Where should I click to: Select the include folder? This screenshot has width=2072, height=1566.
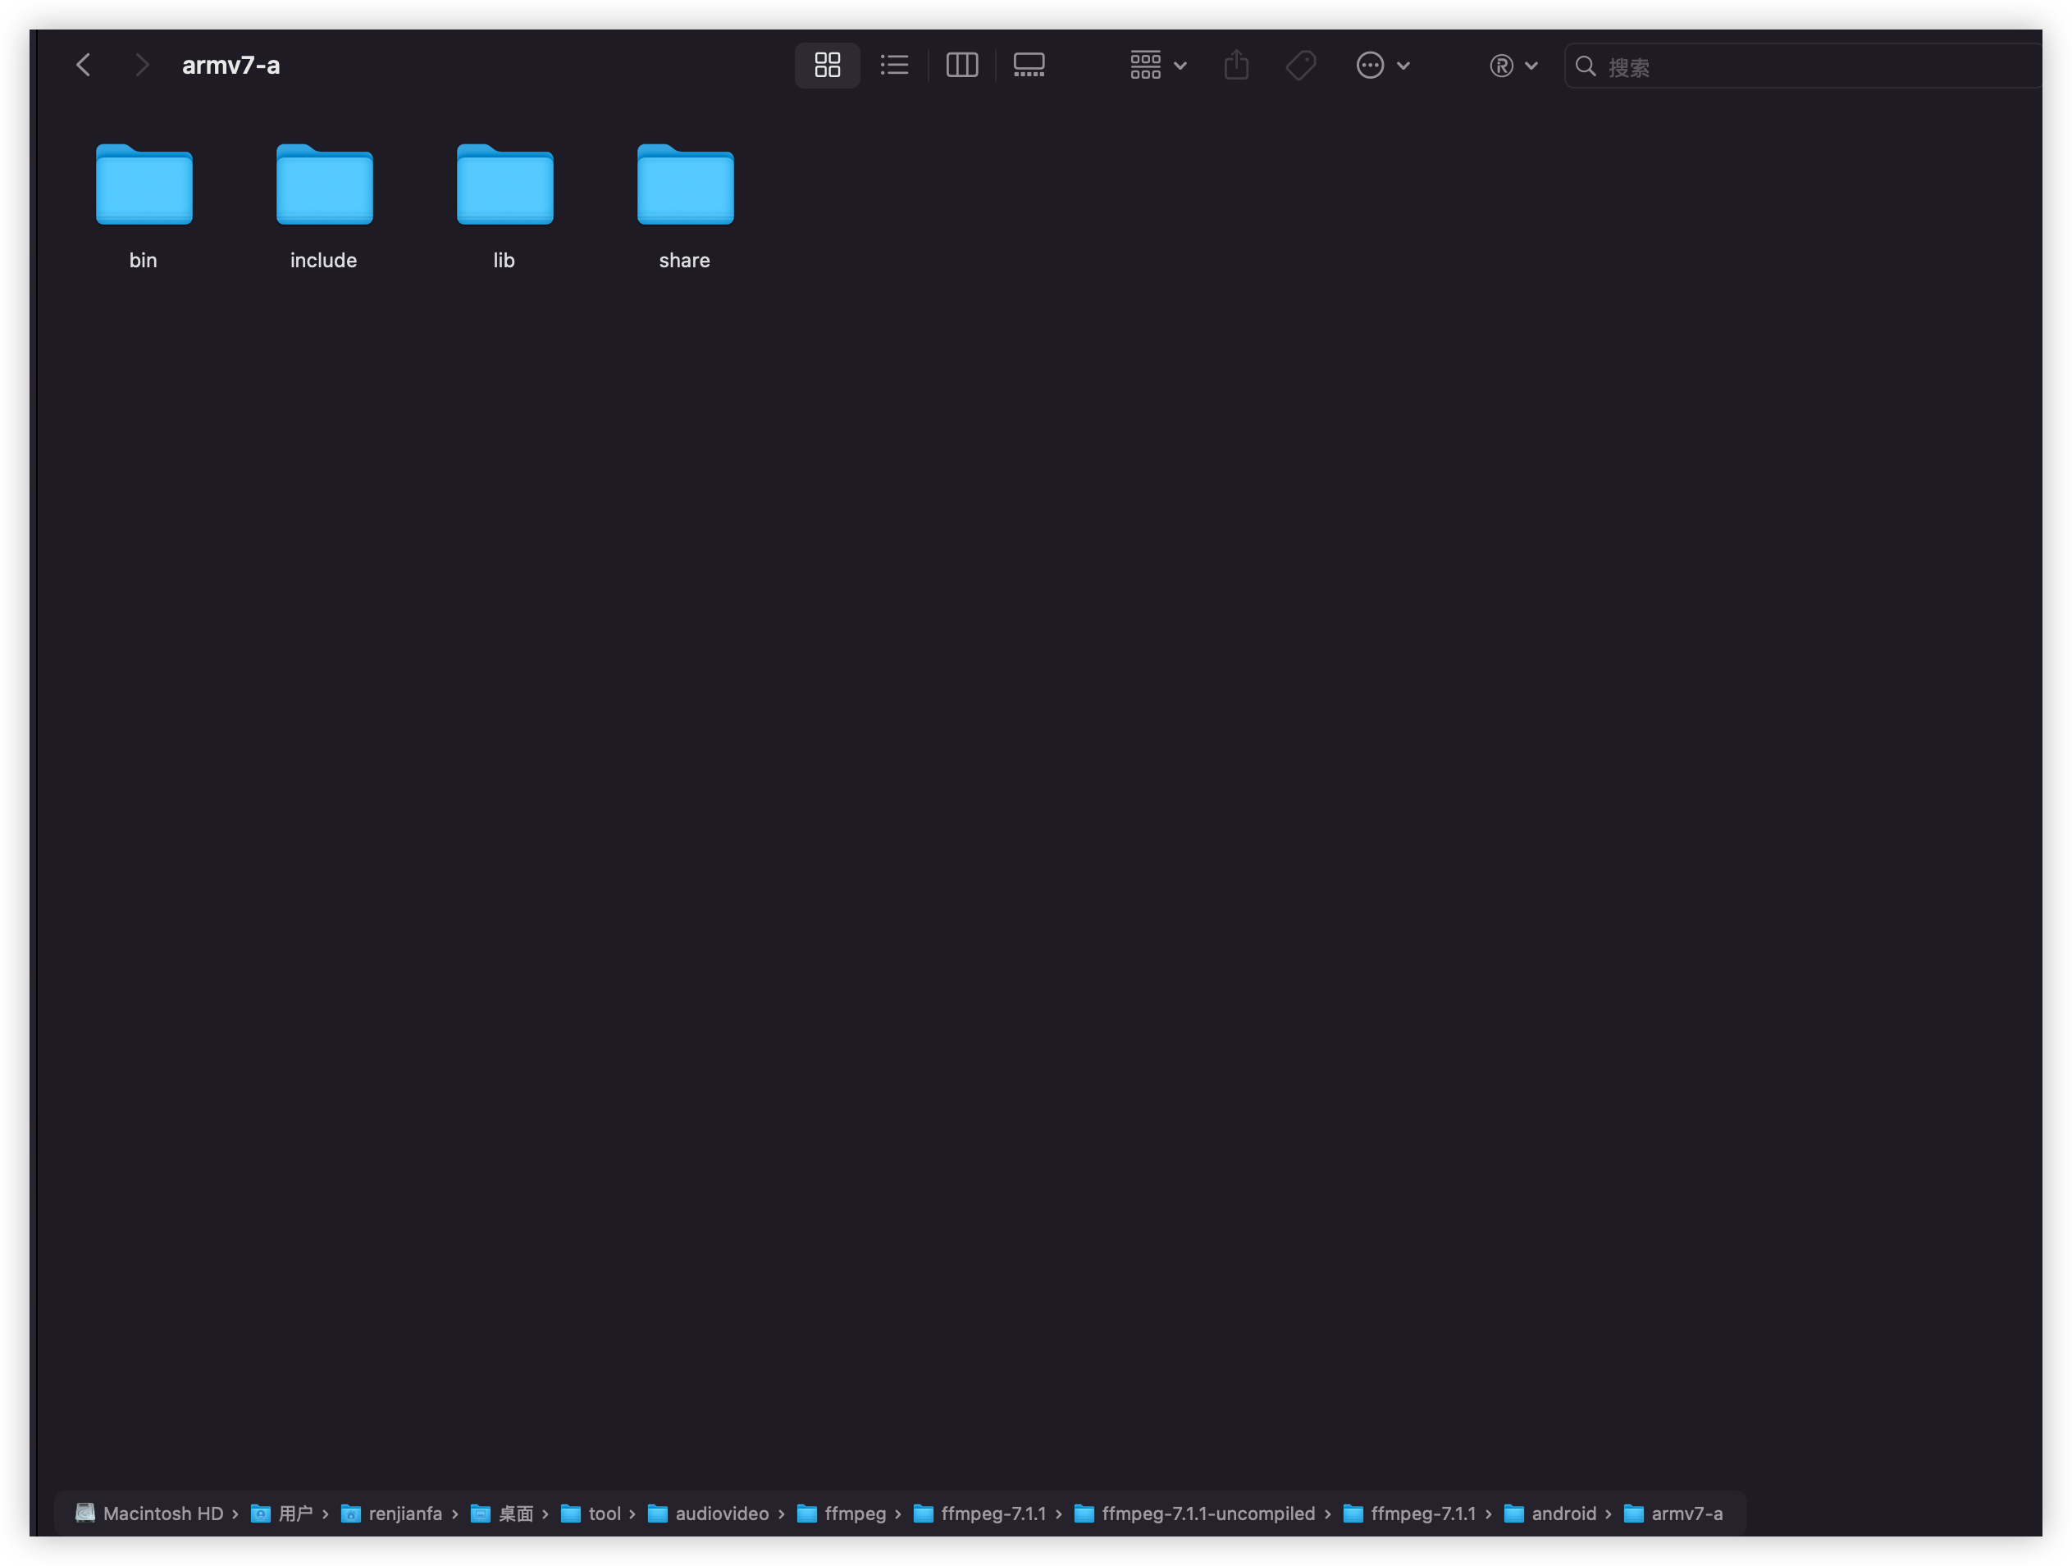(x=324, y=185)
